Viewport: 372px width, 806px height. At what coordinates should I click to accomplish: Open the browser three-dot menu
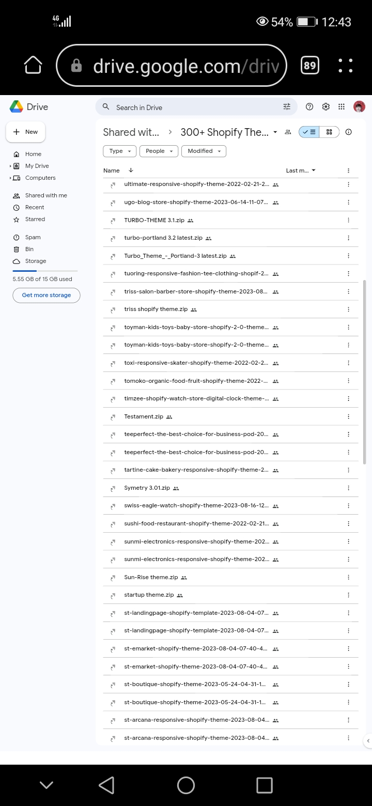pyautogui.click(x=345, y=65)
